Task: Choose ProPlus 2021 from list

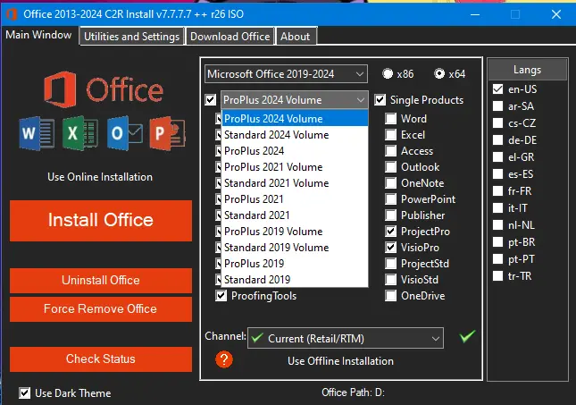Action: pyautogui.click(x=295, y=199)
